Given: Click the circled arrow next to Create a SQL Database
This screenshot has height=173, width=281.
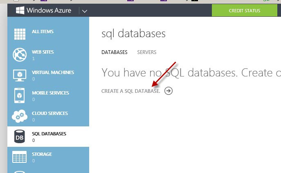Looking at the screenshot, I should 169,91.
